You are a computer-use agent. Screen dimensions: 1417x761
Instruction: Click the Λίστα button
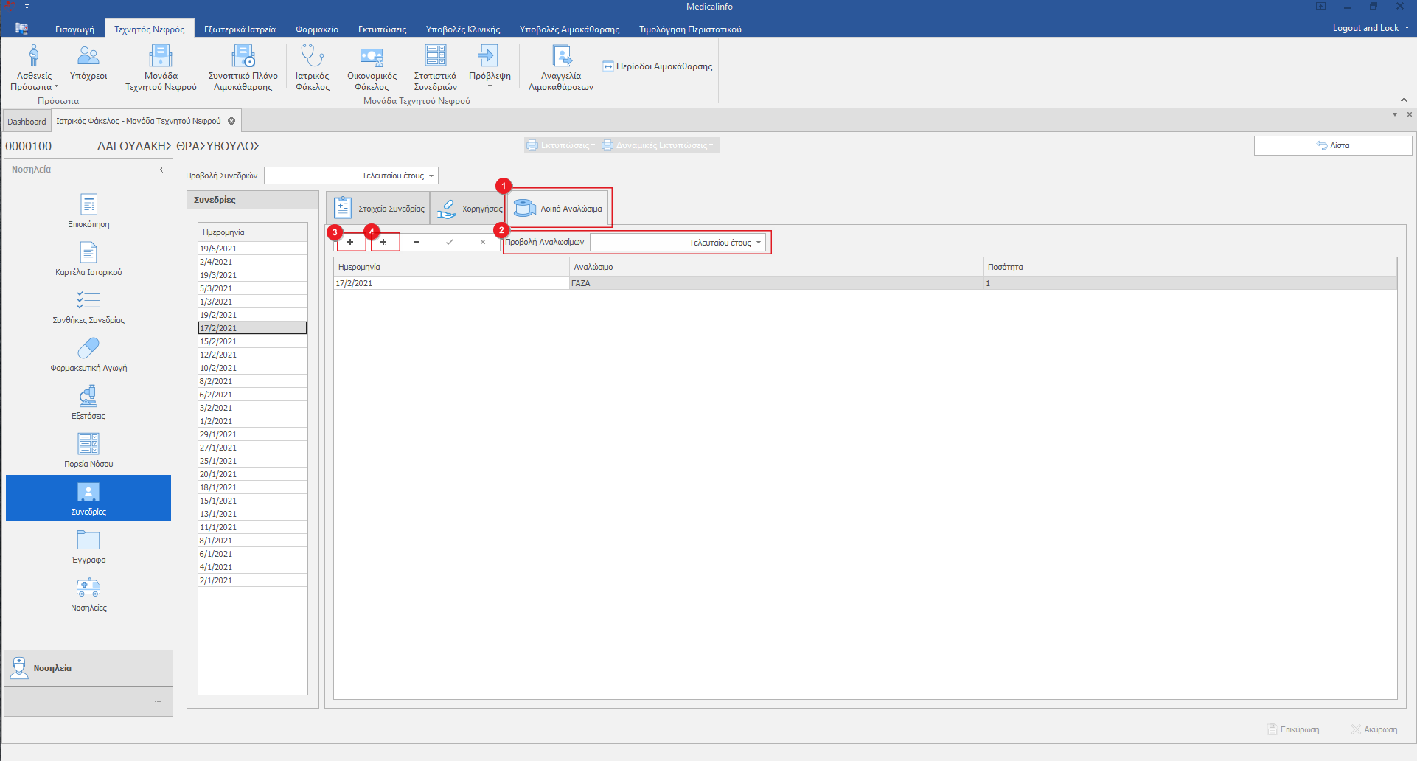click(x=1333, y=145)
